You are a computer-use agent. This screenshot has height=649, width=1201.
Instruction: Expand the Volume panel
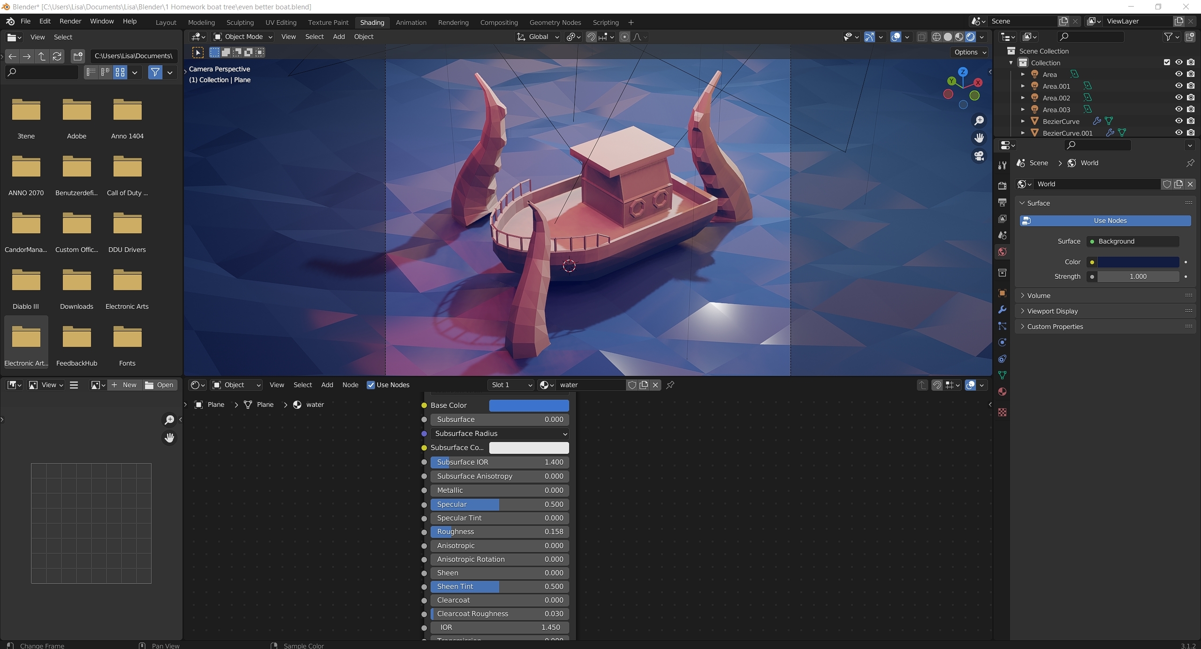pyautogui.click(x=1039, y=296)
